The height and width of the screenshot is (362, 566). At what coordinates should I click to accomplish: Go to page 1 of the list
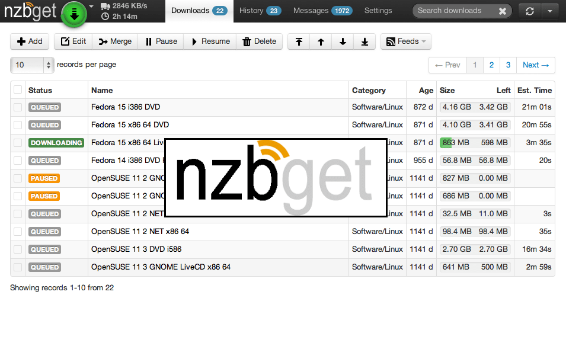pyautogui.click(x=475, y=65)
